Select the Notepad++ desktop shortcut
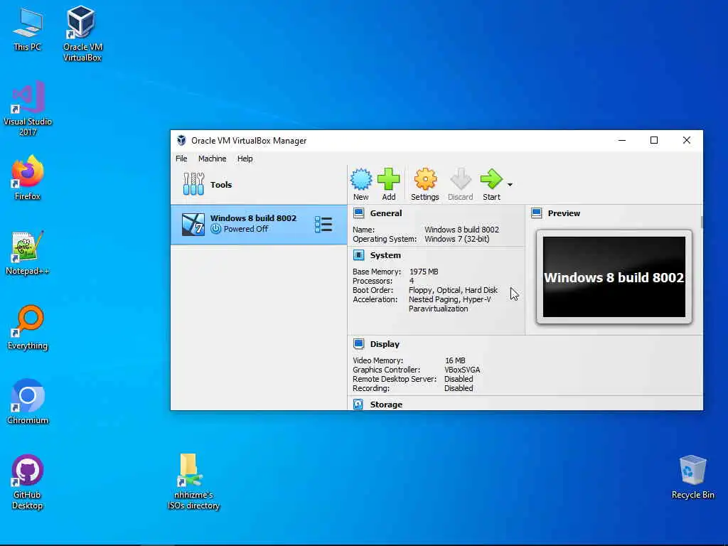The image size is (728, 546). click(x=28, y=253)
